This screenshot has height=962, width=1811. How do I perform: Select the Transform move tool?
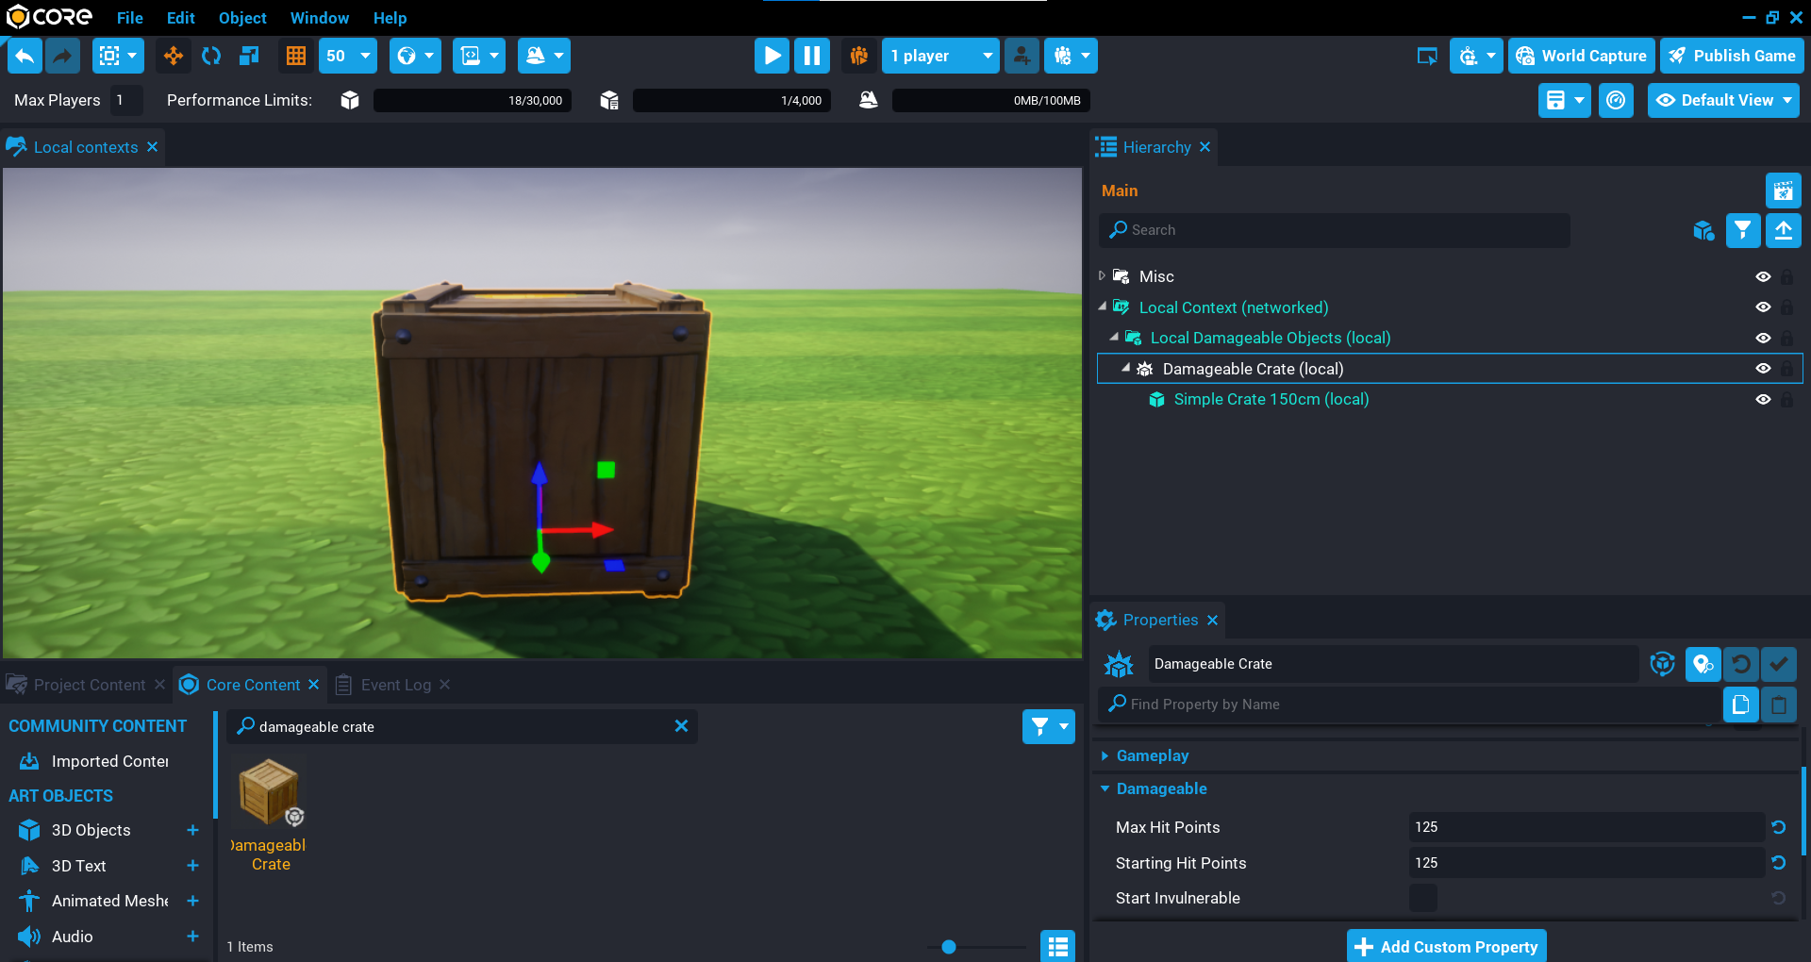pyautogui.click(x=173, y=56)
